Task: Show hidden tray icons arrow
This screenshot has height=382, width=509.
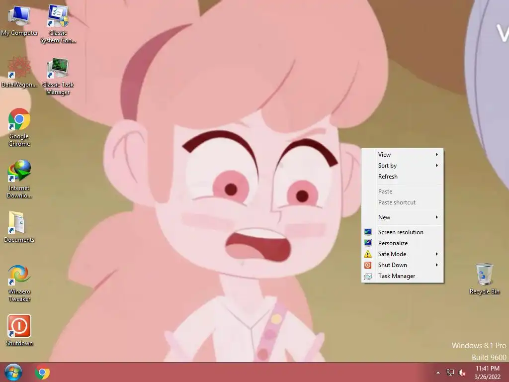Action: point(438,373)
